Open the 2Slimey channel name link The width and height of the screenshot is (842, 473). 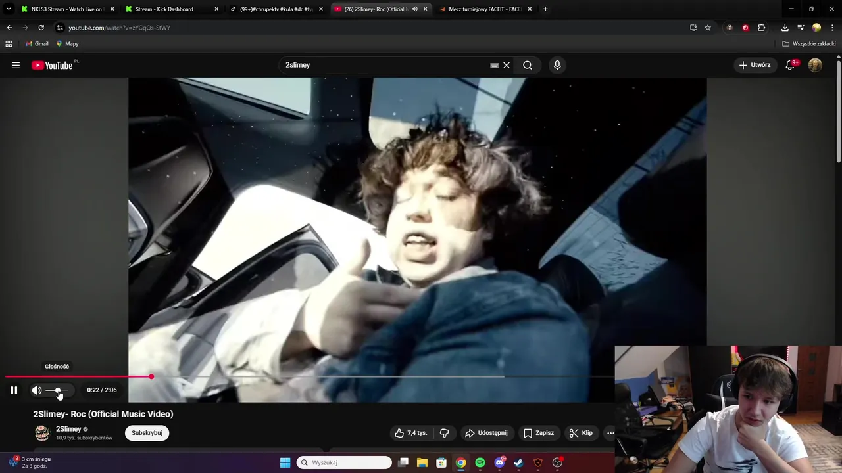click(68, 429)
